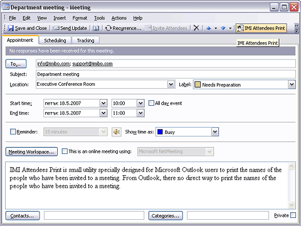This screenshot has height=226, width=301.
Task: Click inside the meeting notes body
Action: (146, 185)
